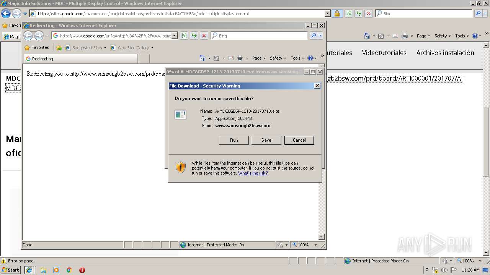
Task: Click Stop icon in main window
Action: pyautogui.click(x=369, y=13)
